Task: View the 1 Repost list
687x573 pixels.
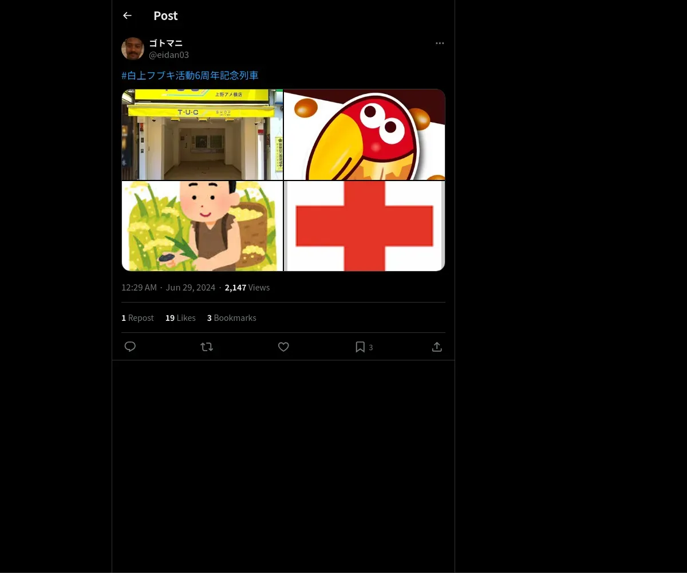Action: pyautogui.click(x=137, y=318)
